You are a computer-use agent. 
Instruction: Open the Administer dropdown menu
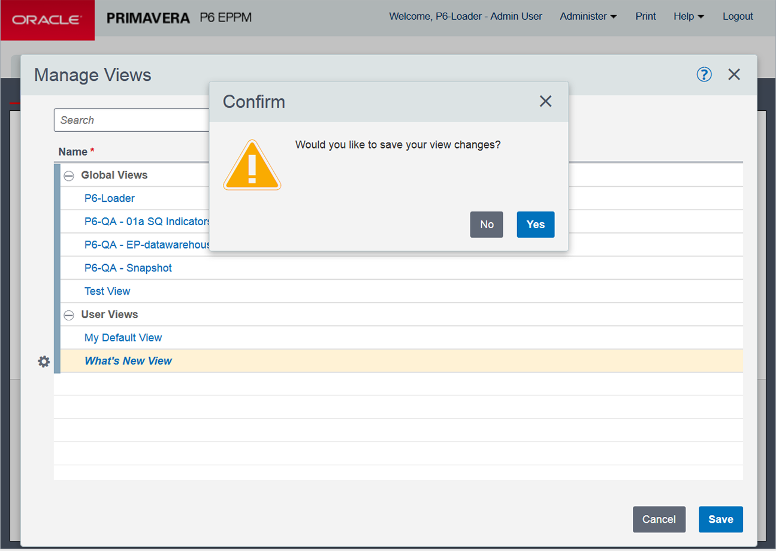pyautogui.click(x=588, y=17)
